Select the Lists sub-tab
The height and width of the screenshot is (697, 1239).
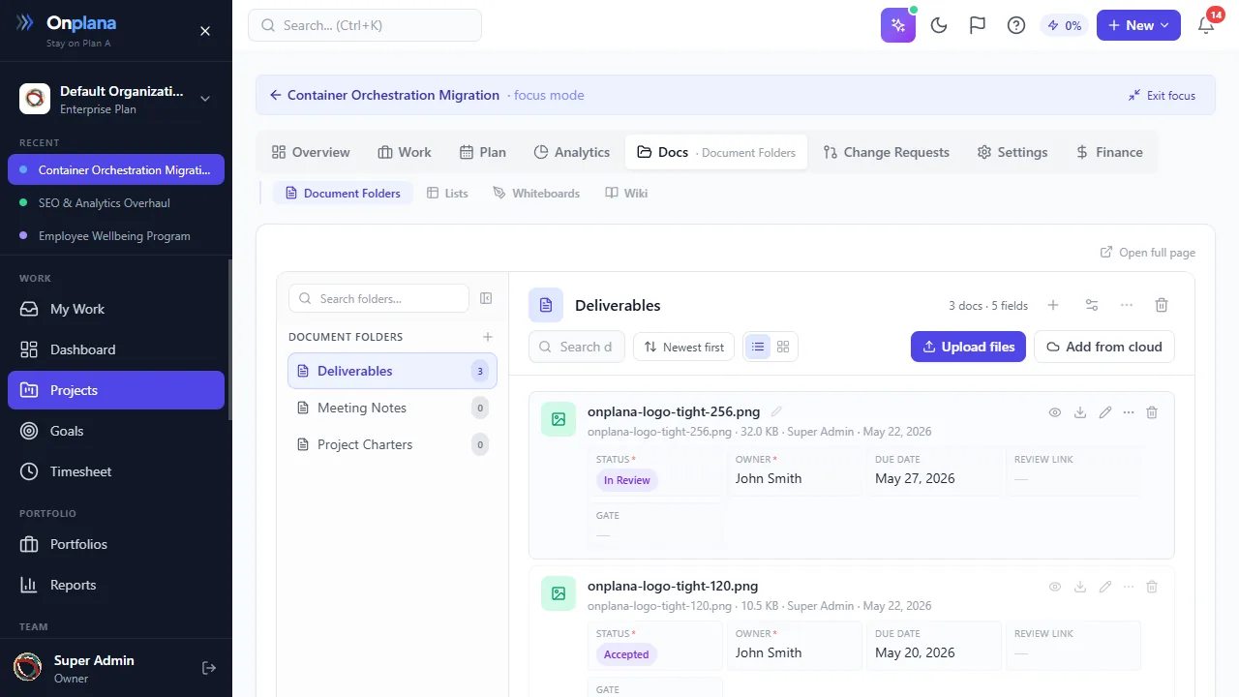(x=447, y=194)
